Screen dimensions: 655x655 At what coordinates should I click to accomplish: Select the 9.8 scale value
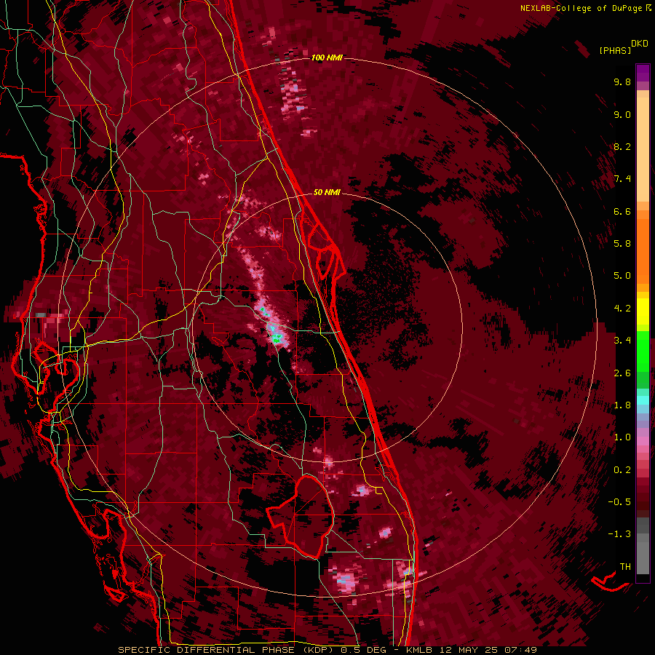(622, 82)
